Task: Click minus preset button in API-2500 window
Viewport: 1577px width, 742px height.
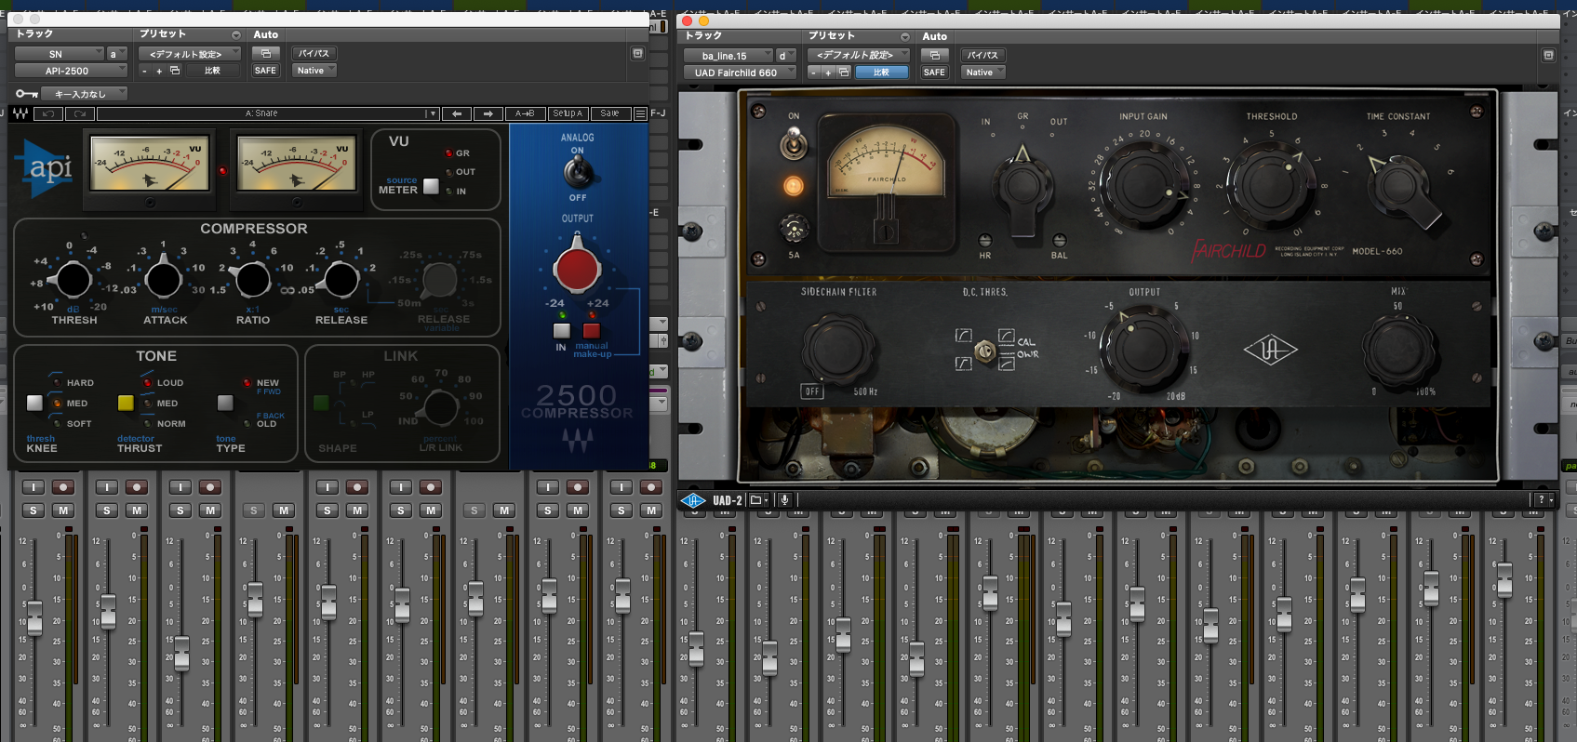Action: pyautogui.click(x=144, y=71)
